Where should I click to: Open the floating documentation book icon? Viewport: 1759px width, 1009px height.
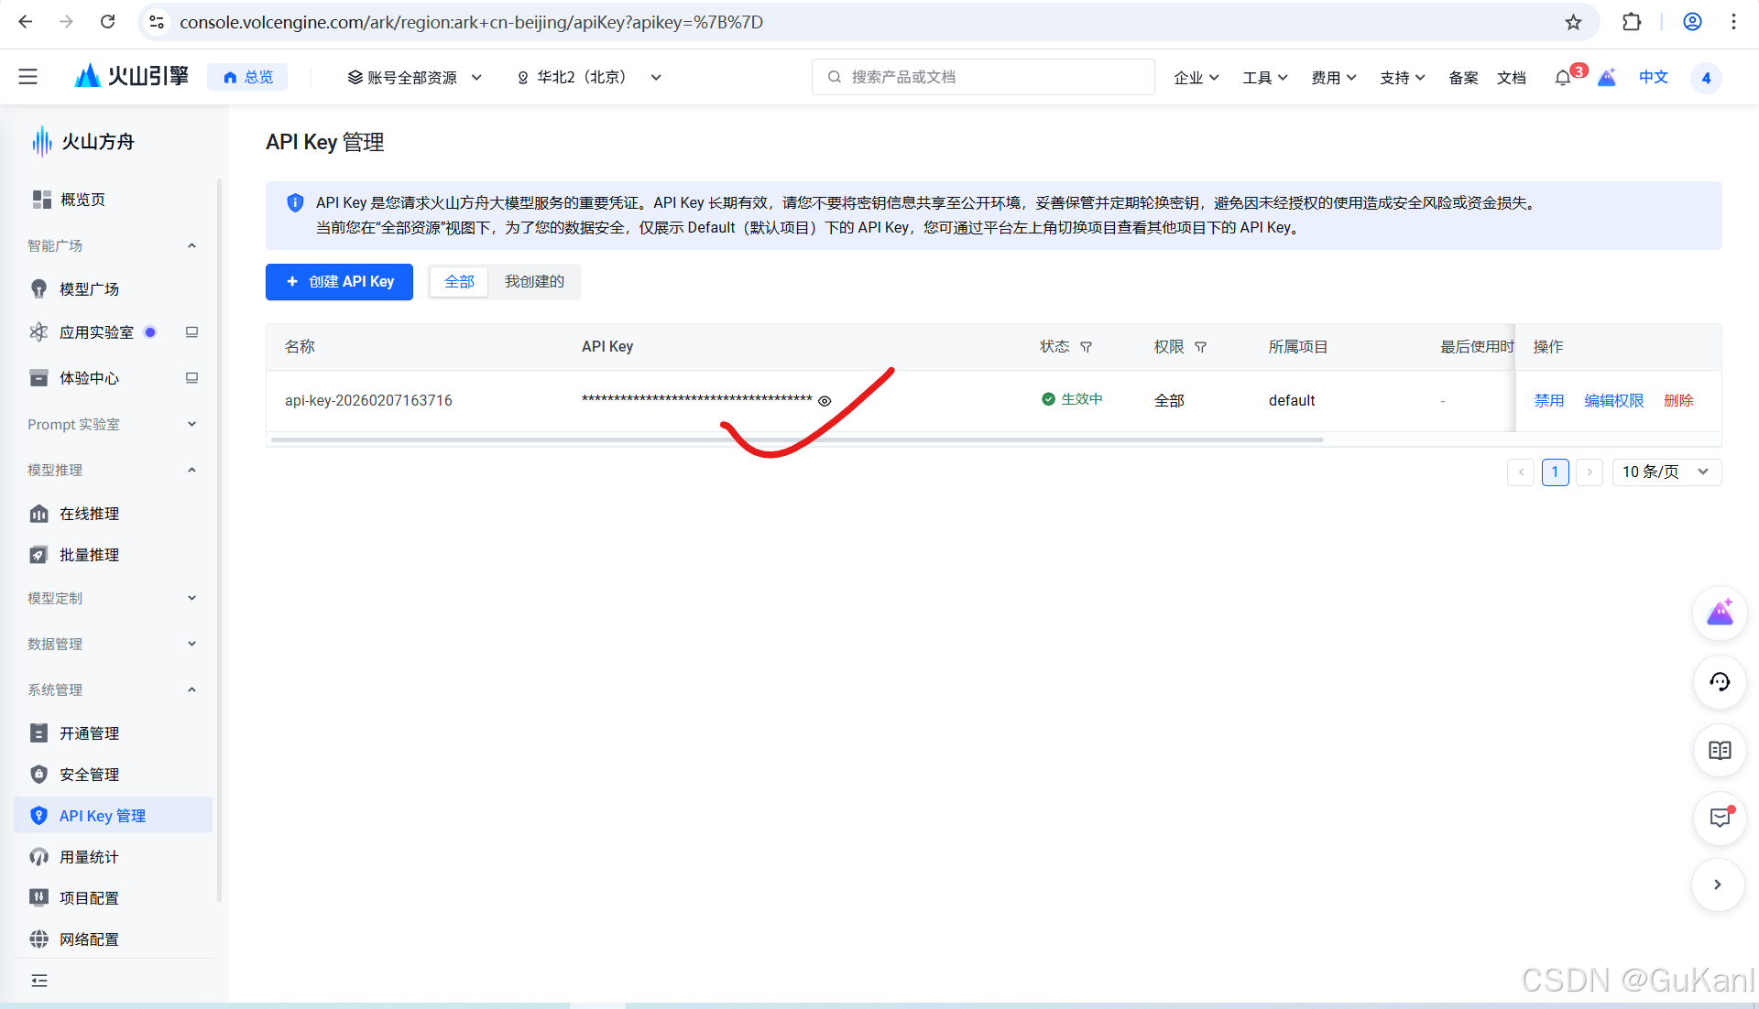pos(1720,750)
